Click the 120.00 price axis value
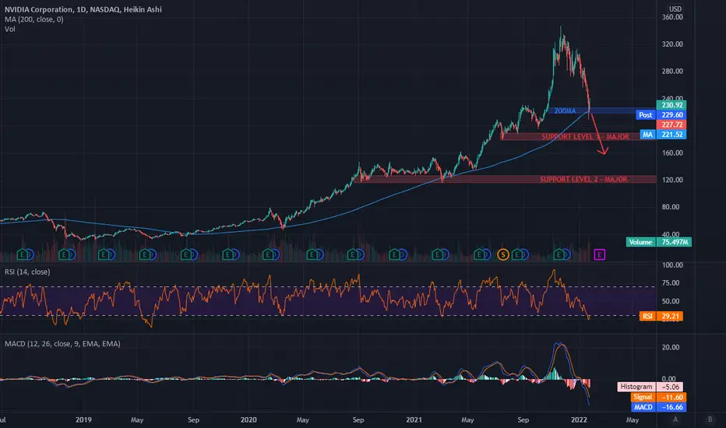 click(672, 180)
